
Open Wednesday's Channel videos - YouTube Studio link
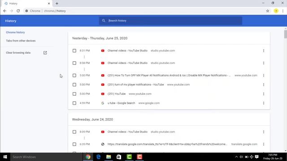pos(127,132)
